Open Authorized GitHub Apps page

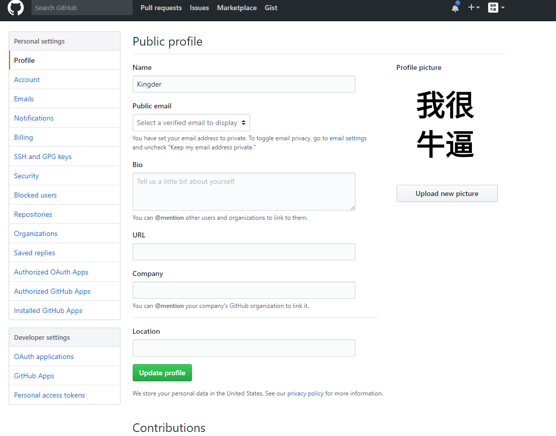(64, 291)
